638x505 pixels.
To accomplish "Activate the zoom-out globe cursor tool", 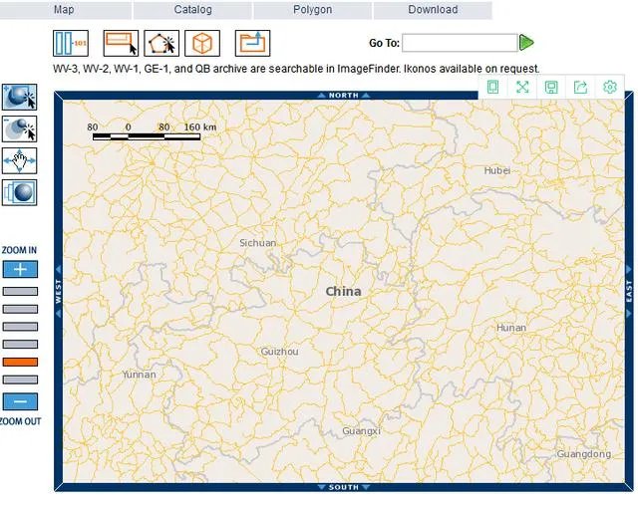I will pos(19,128).
